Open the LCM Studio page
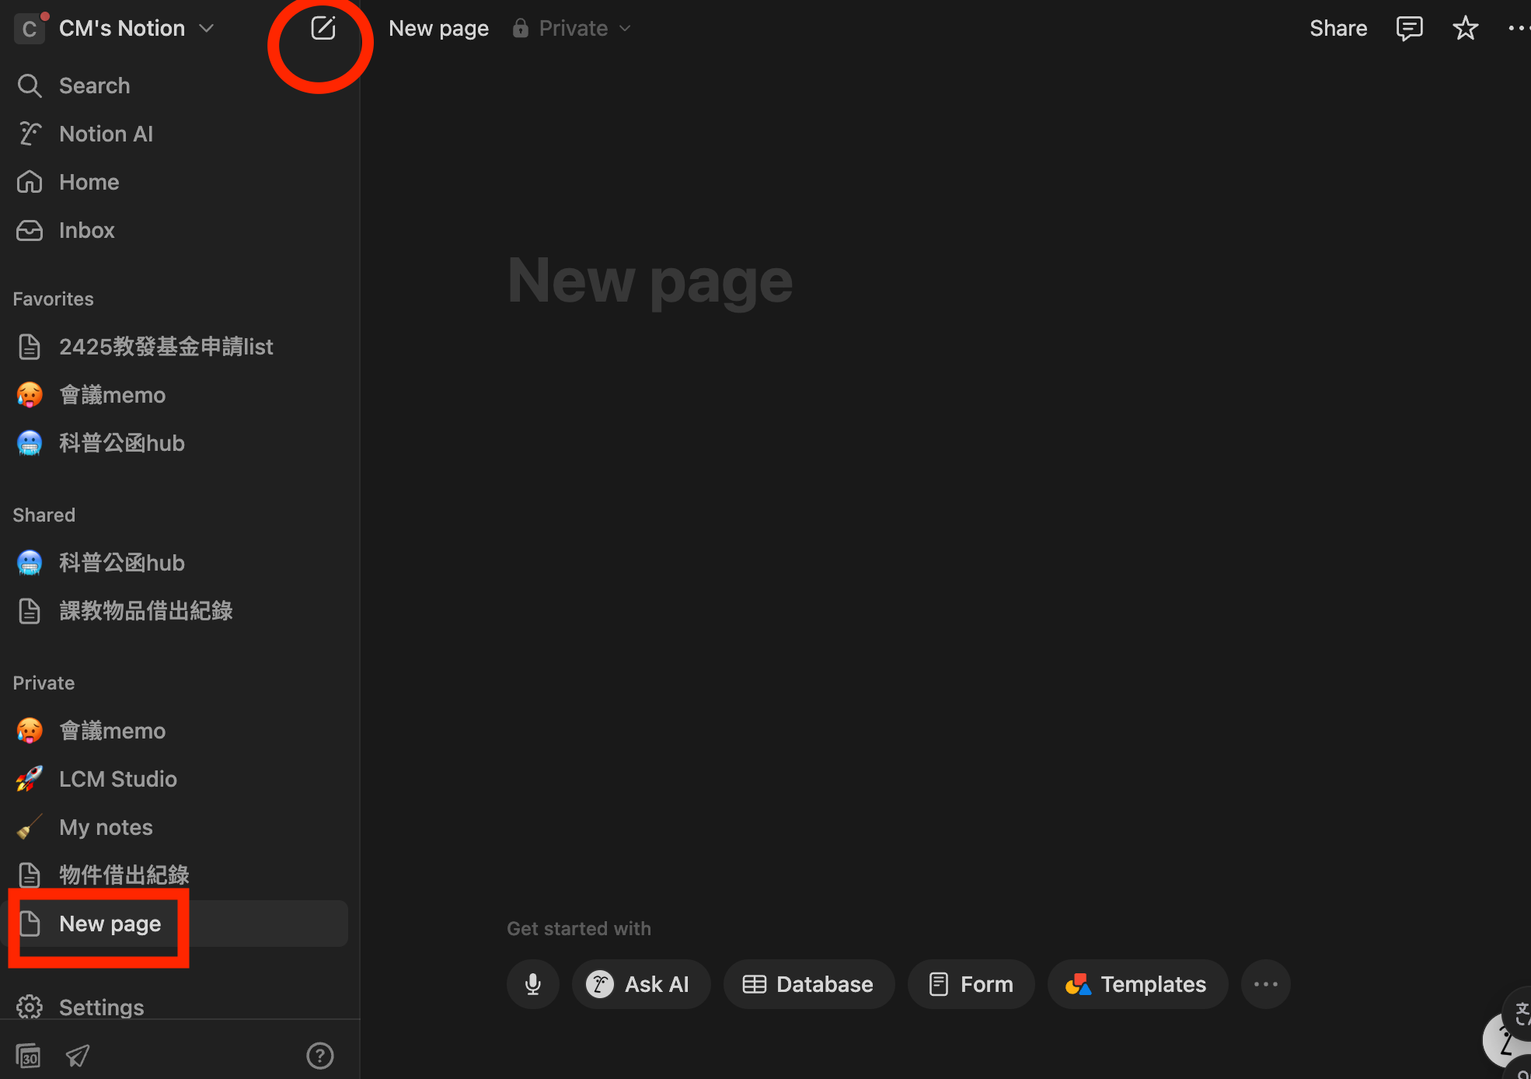1531x1079 pixels. 117,779
